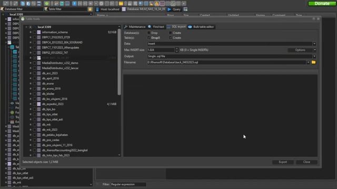Click the Options button
The image size is (337, 189).
point(300,50)
